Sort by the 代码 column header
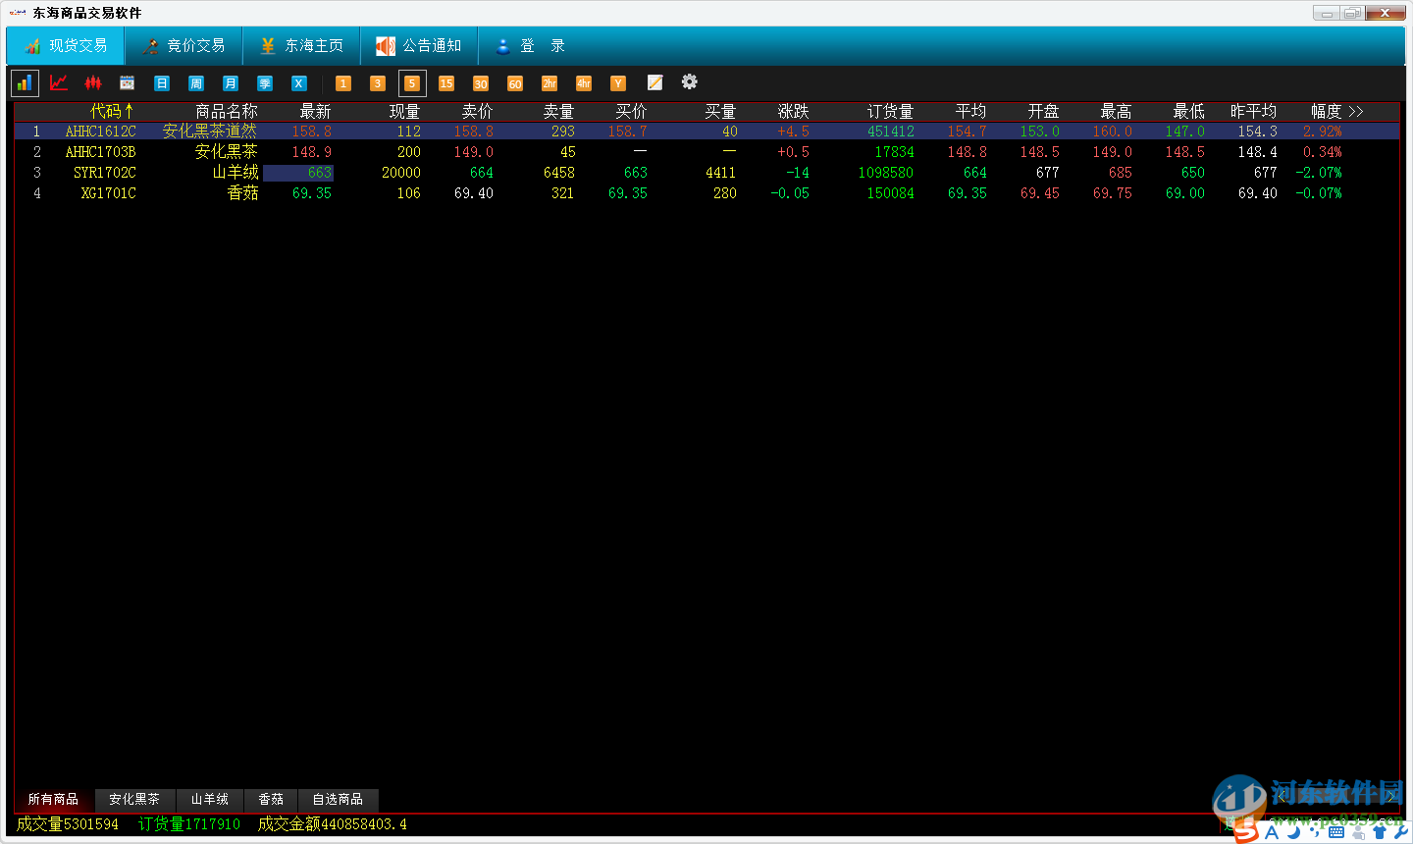 [112, 112]
